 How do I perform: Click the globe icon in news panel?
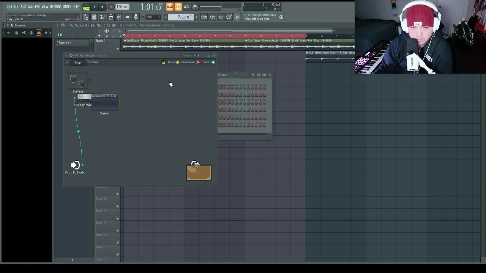point(281,17)
